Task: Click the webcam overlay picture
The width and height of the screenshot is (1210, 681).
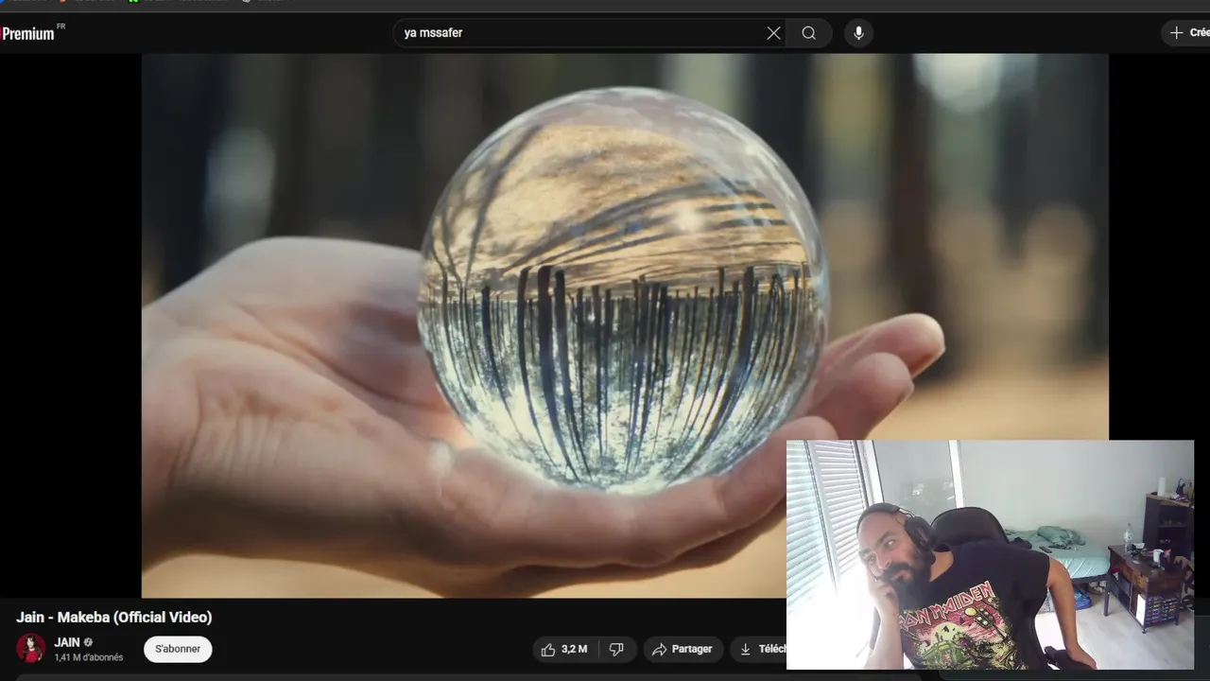Action: [990, 555]
